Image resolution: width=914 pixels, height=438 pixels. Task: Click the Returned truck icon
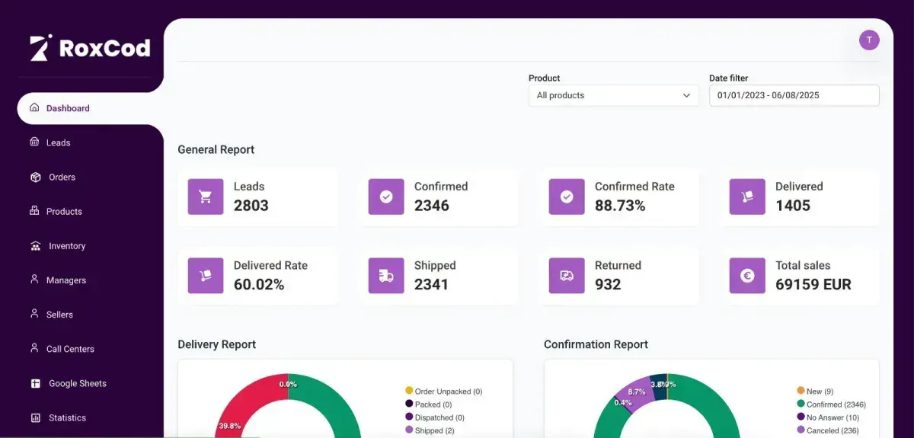(567, 276)
